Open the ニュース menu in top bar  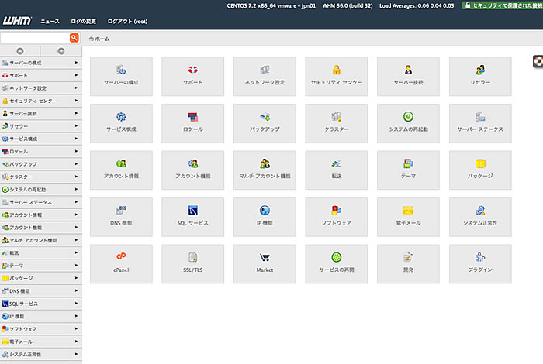(x=50, y=22)
